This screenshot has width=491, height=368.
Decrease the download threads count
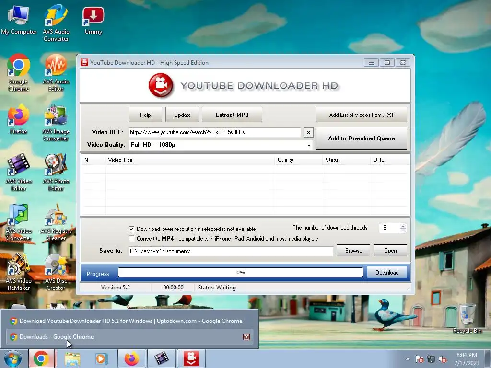click(x=403, y=230)
